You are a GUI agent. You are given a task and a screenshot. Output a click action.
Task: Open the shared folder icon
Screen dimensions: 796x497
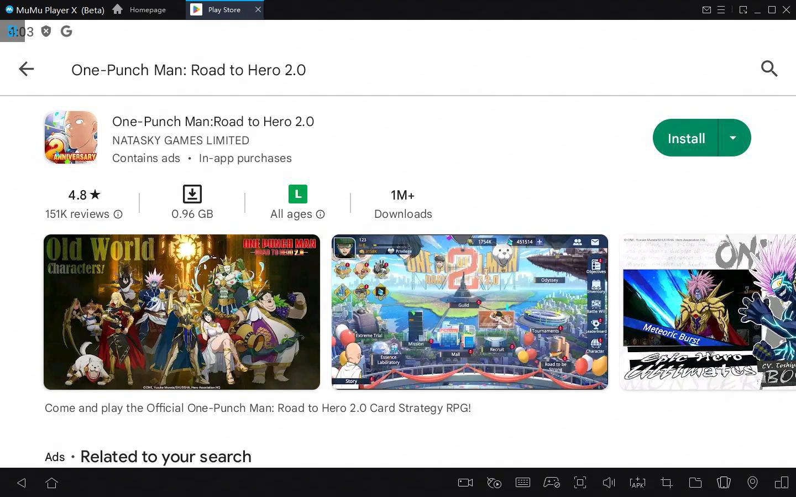[695, 483]
